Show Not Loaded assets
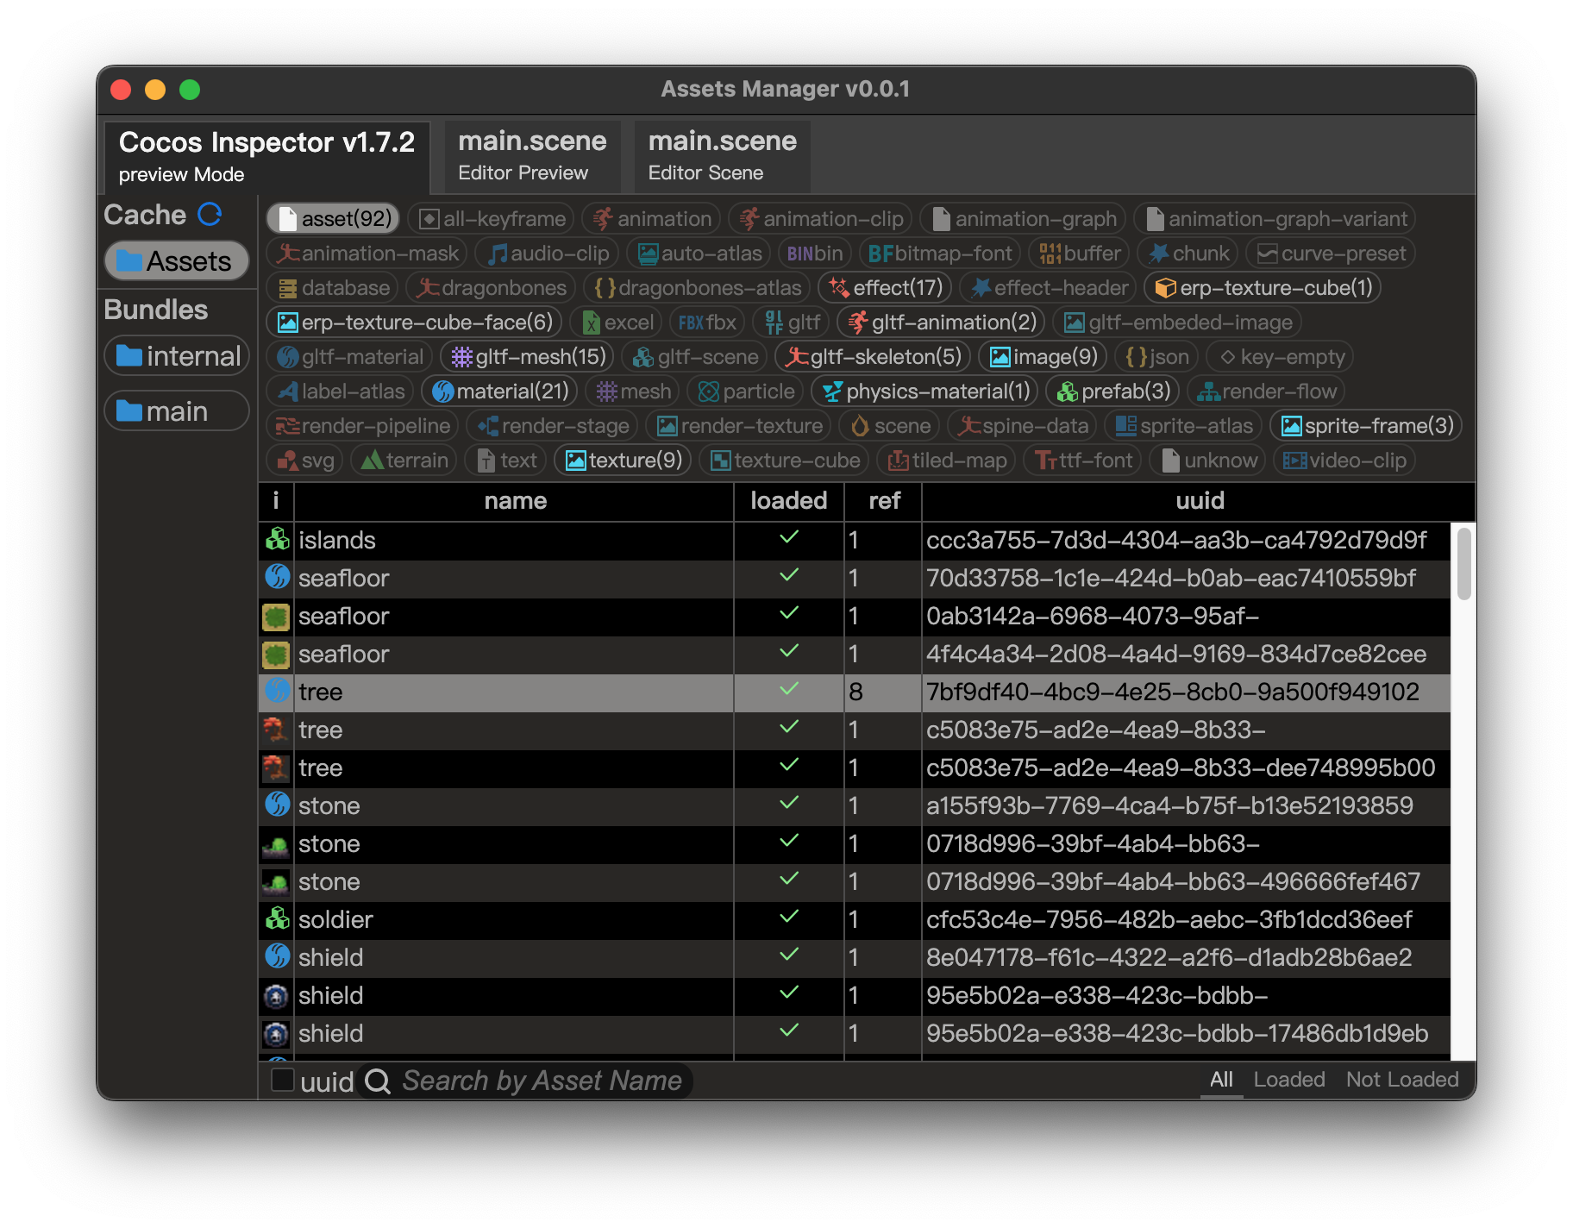Screen dimensions: 1573x1228 click(x=1402, y=1080)
